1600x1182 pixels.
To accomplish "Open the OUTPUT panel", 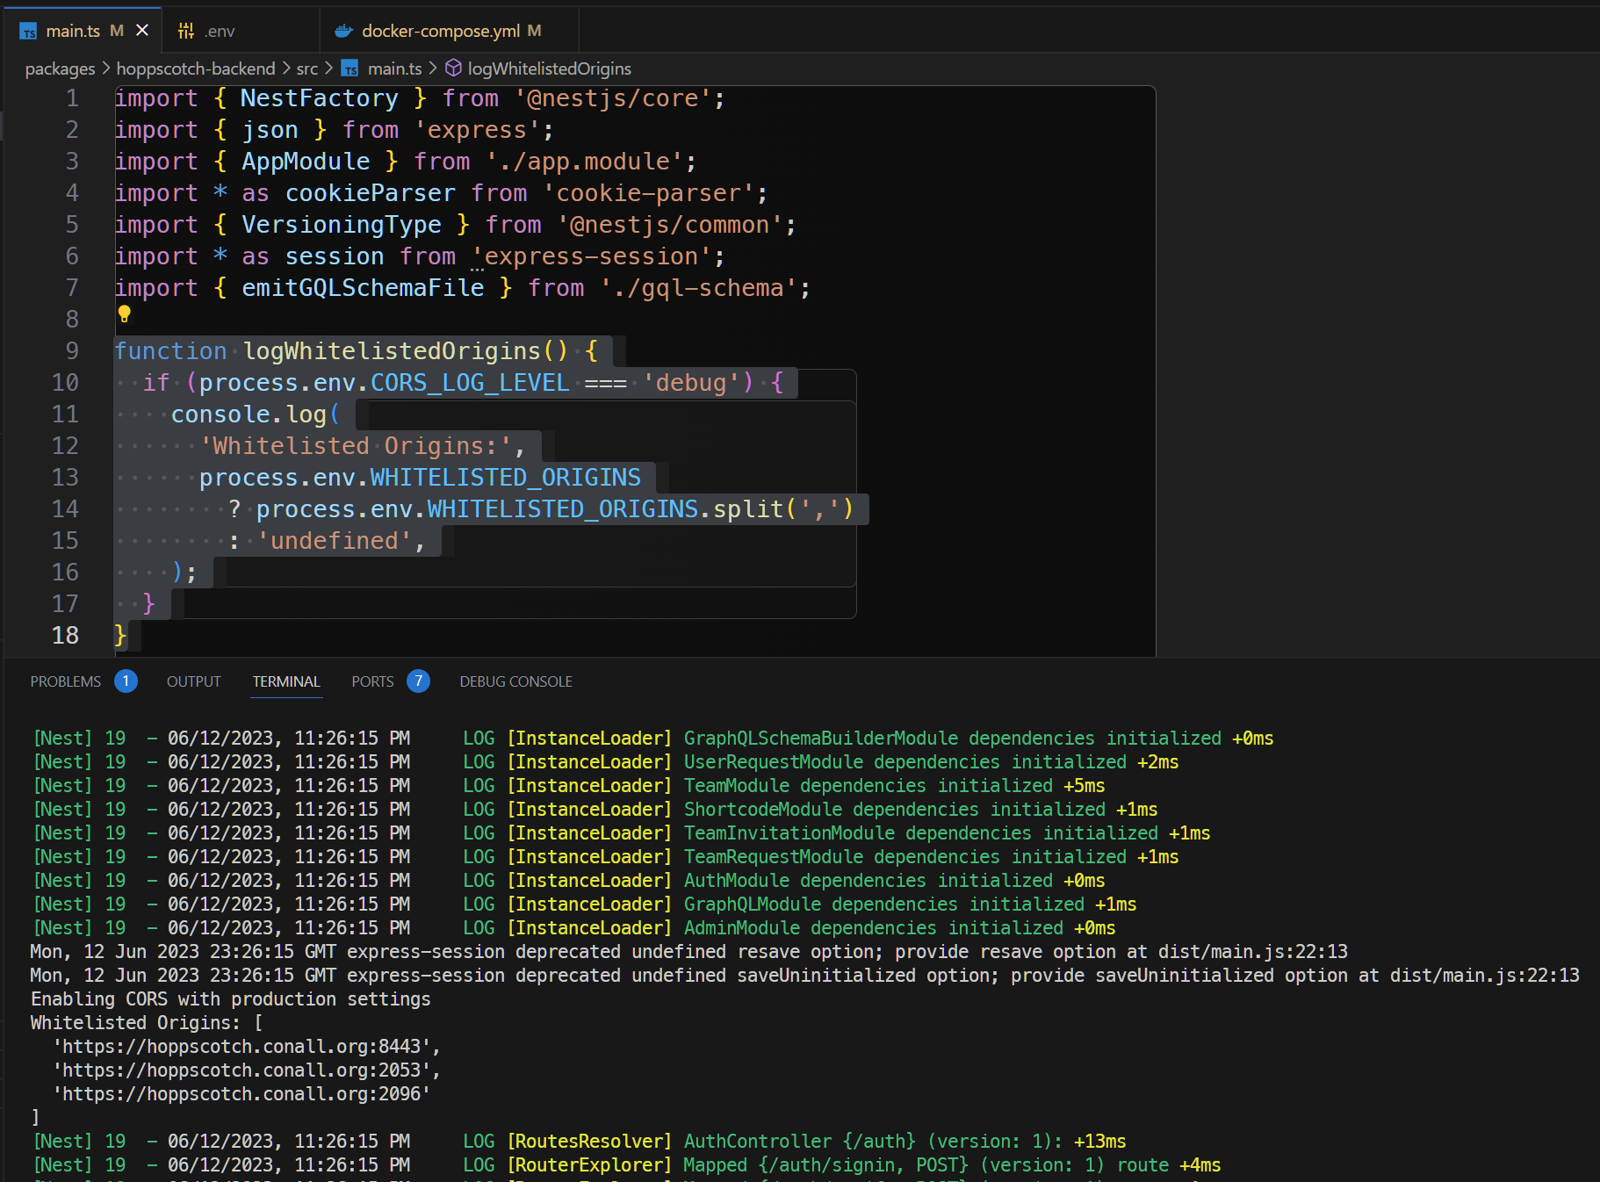I will click(193, 681).
